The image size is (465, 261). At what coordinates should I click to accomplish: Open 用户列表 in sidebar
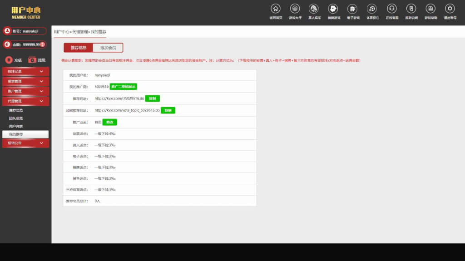[16, 126]
